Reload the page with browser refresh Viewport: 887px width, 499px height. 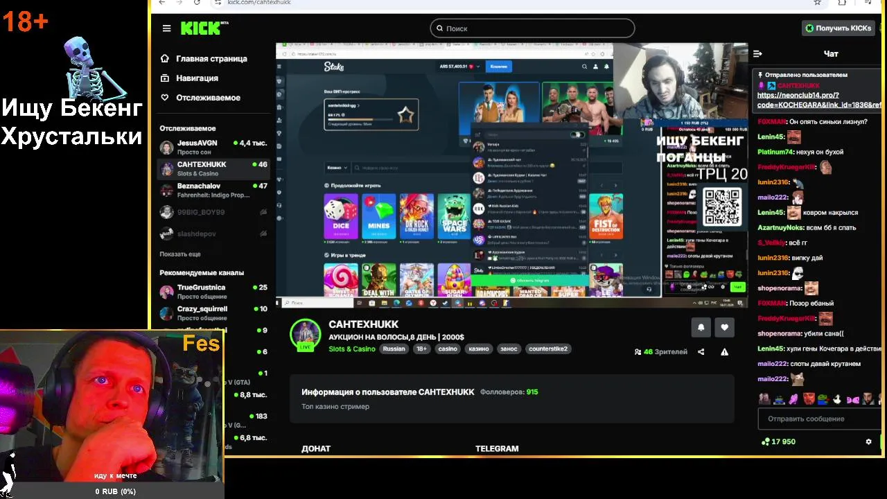coord(197,2)
